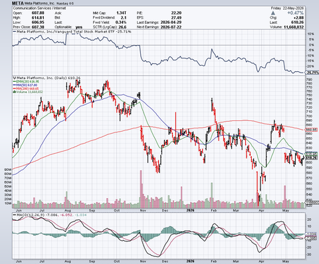The height and width of the screenshot is (264, 319).
Task: Click the Last Earnings date 2026-04-29
Action: [171, 22]
